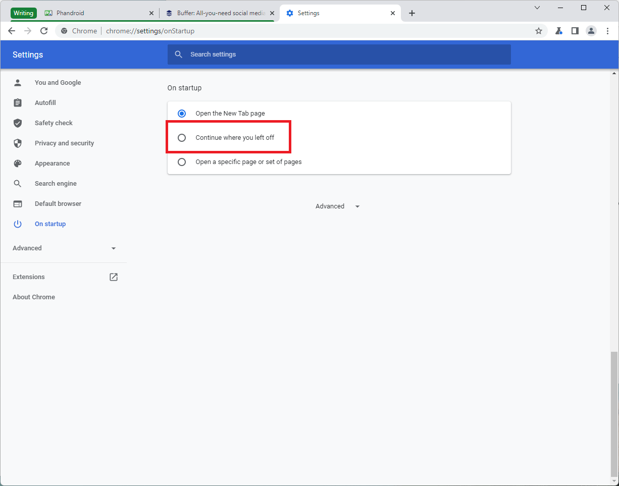Click the Autofill sidebar icon
This screenshot has height=486, width=619.
point(18,102)
